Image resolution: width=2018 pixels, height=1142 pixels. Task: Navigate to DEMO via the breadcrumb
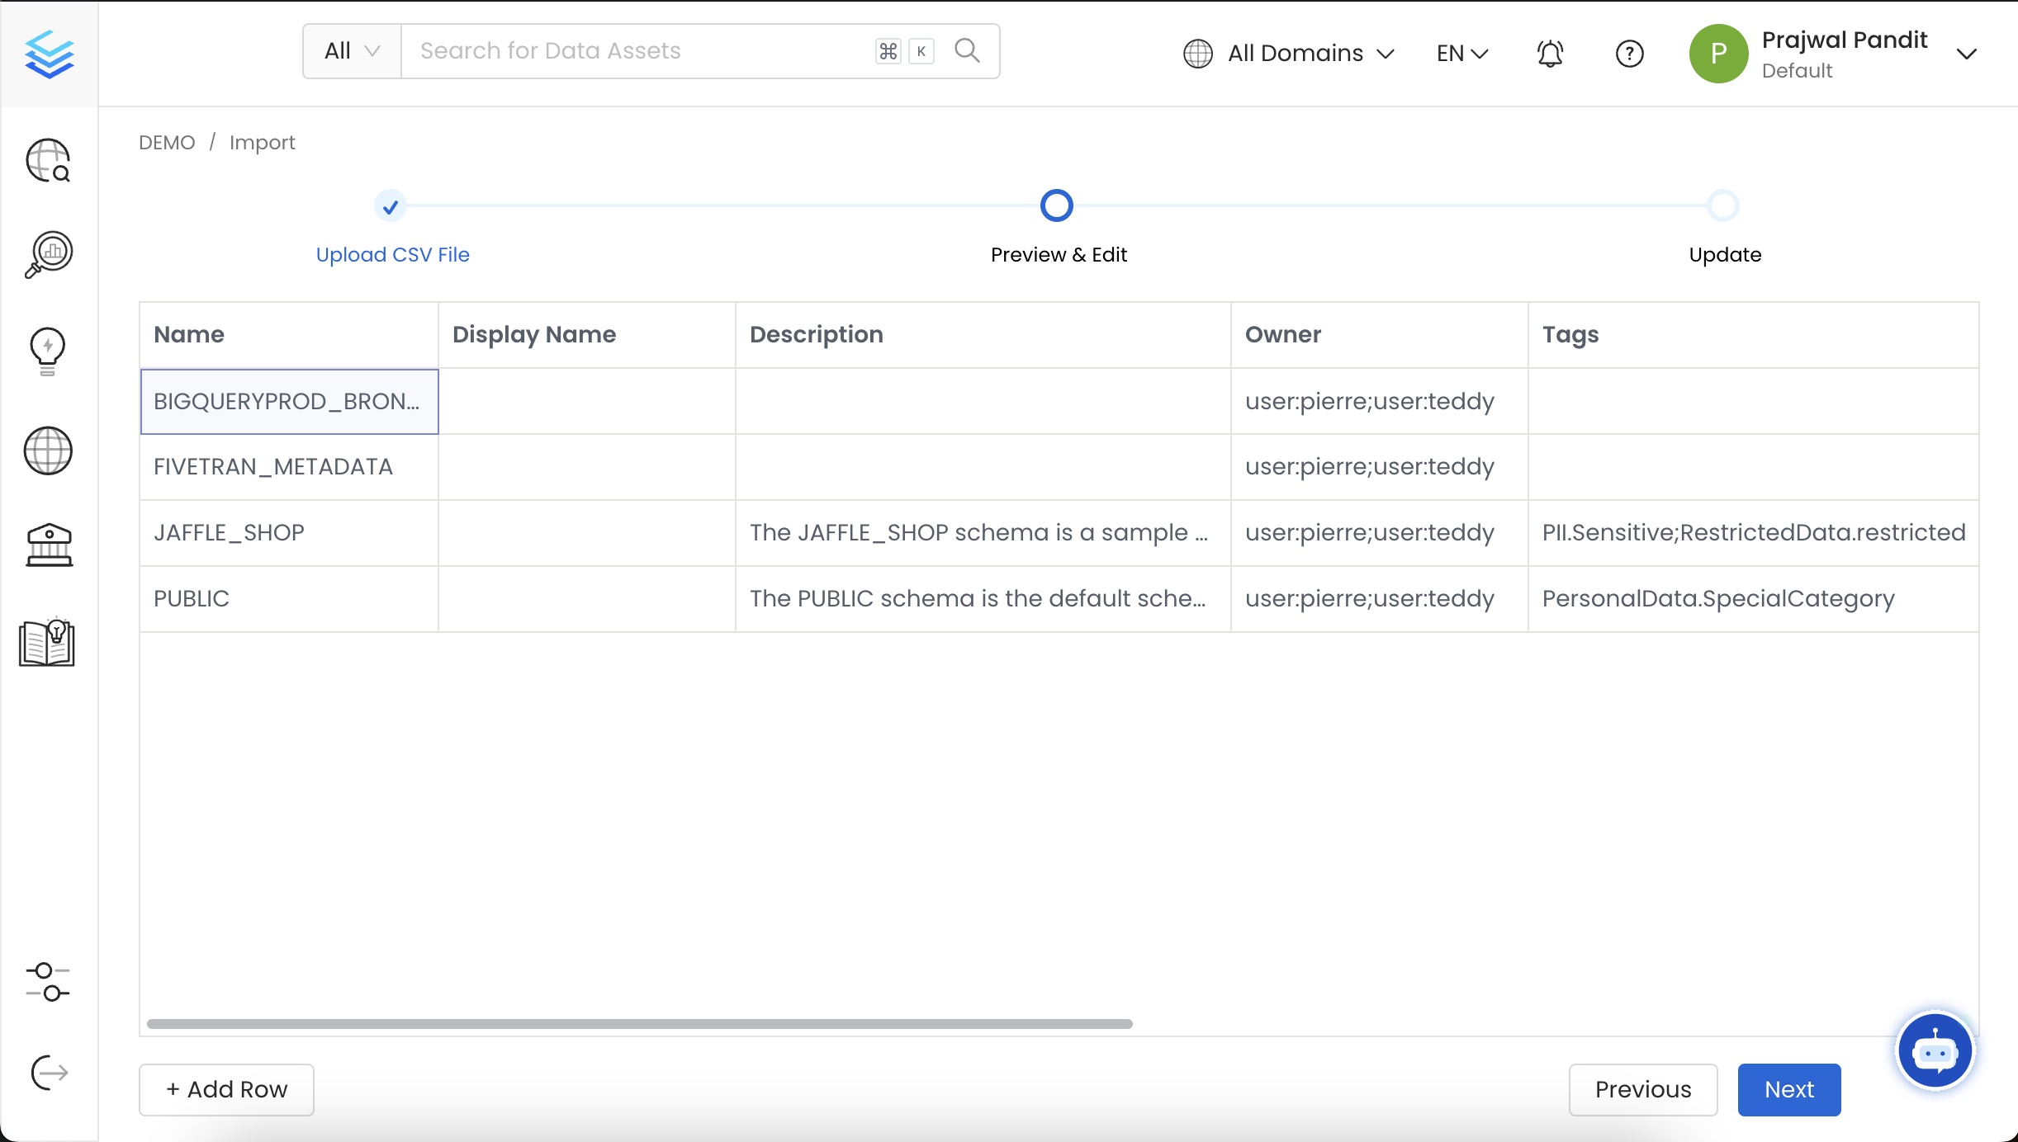[x=167, y=142]
